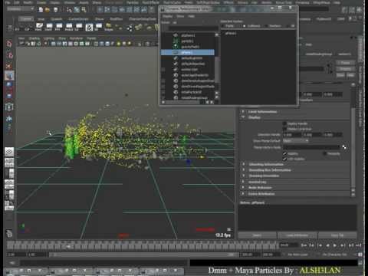This screenshot has width=368, height=276.
Task: Select the Emitters radio button
Action: (x=266, y=26)
